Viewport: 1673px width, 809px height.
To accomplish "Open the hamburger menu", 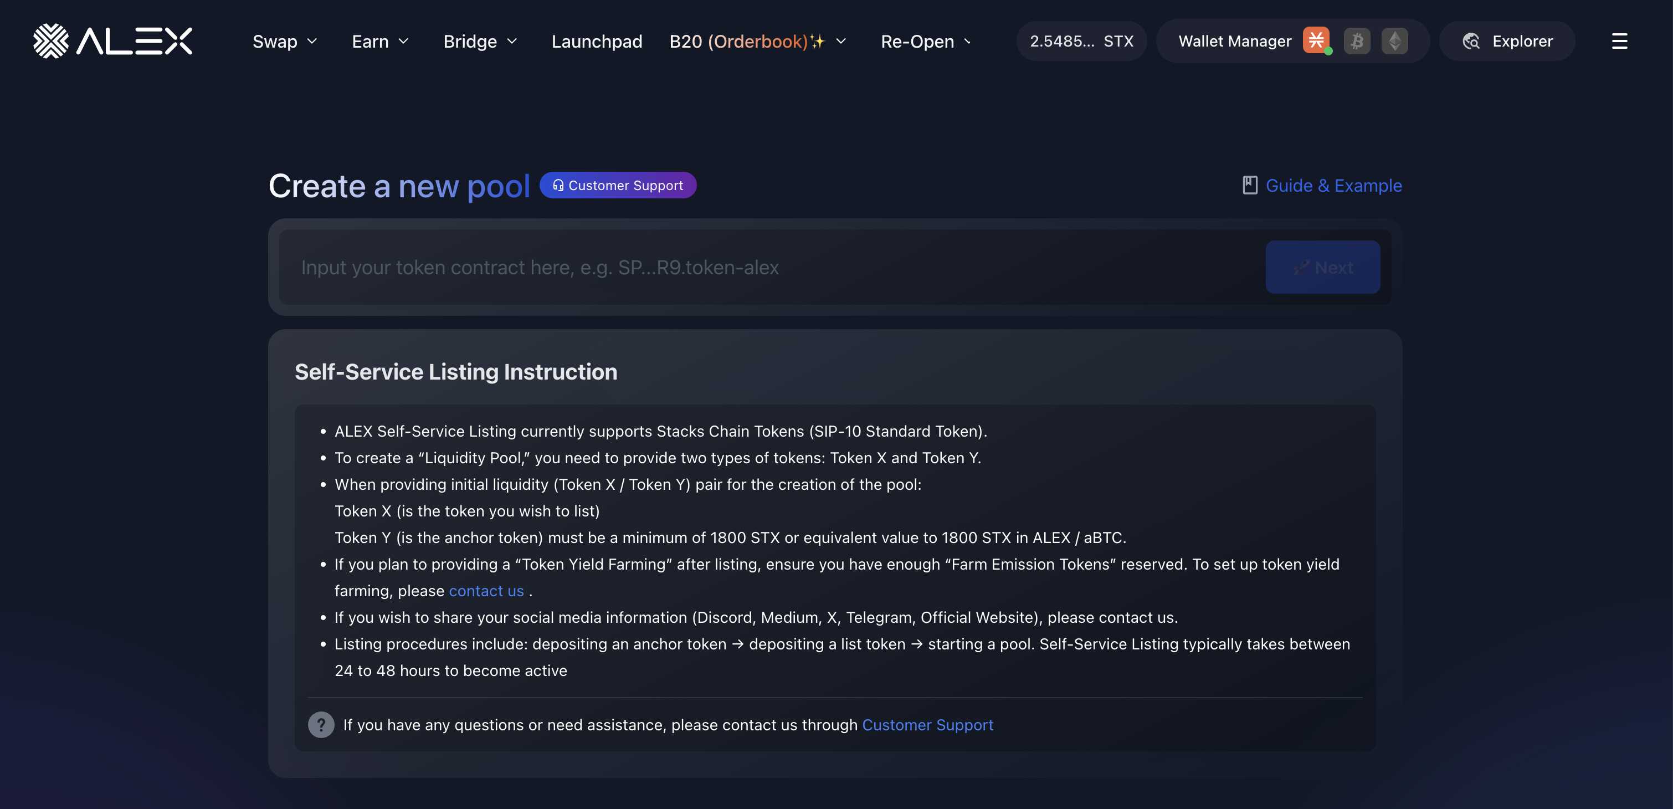I will [x=1620, y=41].
